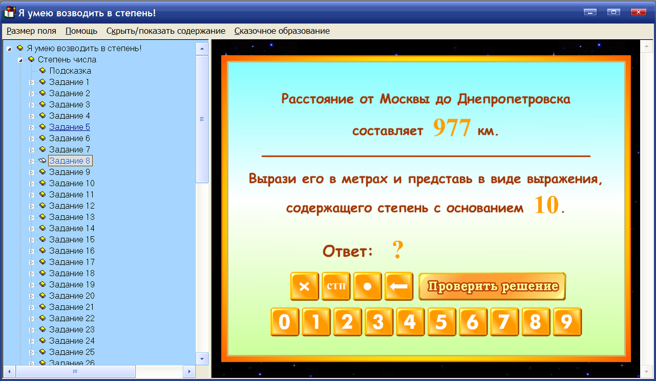Tap the digit 5 key
This screenshot has height=381, width=656.
(441, 322)
